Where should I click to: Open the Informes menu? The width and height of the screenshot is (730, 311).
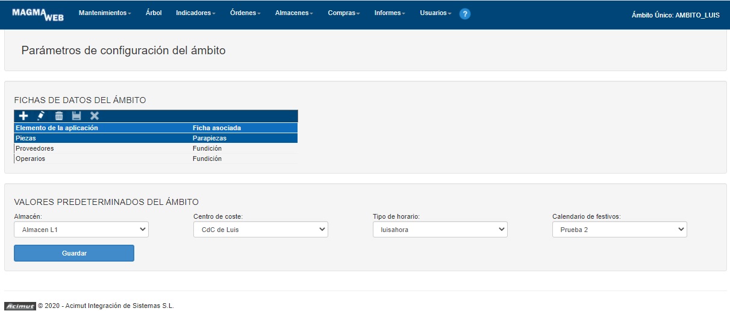click(x=390, y=13)
